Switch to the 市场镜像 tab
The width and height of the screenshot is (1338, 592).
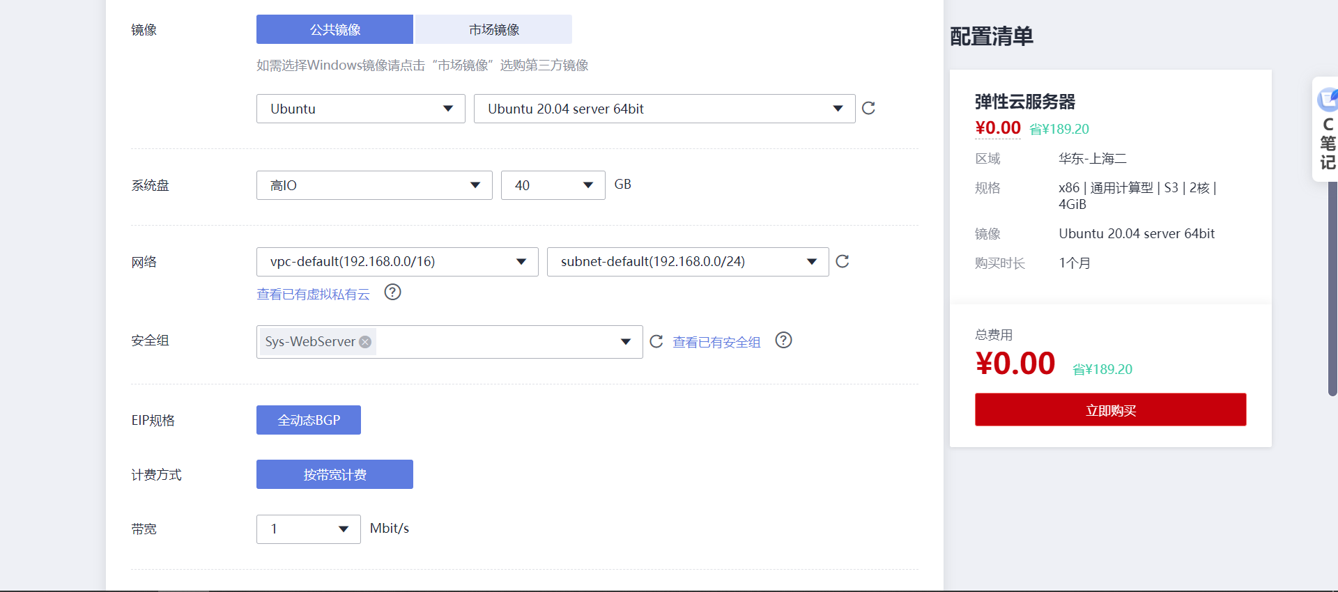493,29
